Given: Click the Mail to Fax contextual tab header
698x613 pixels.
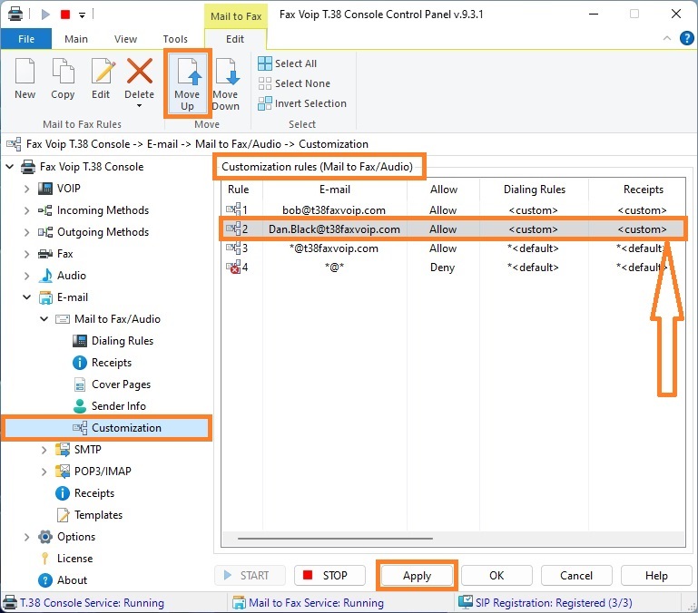Looking at the screenshot, I should point(236,16).
